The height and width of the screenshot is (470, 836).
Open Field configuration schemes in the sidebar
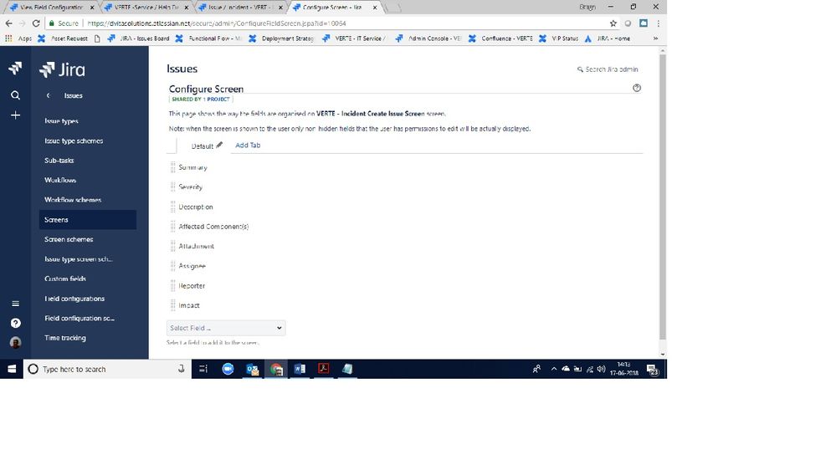(x=79, y=318)
